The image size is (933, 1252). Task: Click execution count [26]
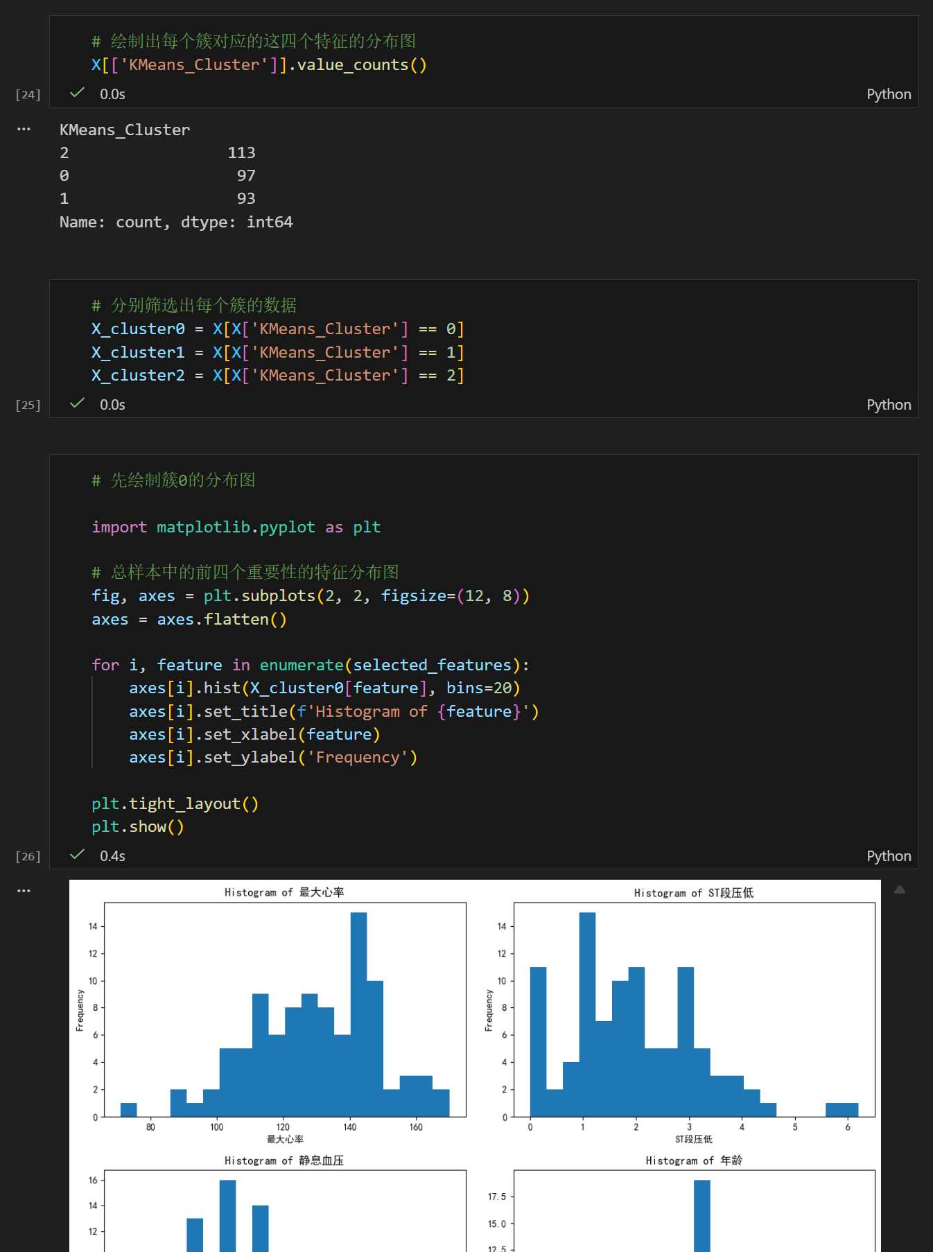coord(28,856)
